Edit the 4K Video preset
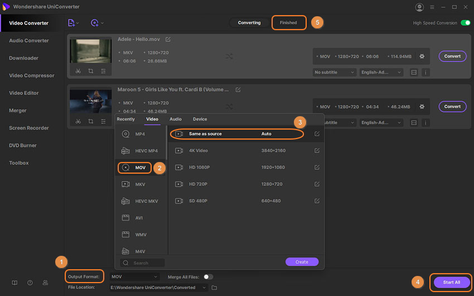474x296 pixels. (317, 150)
